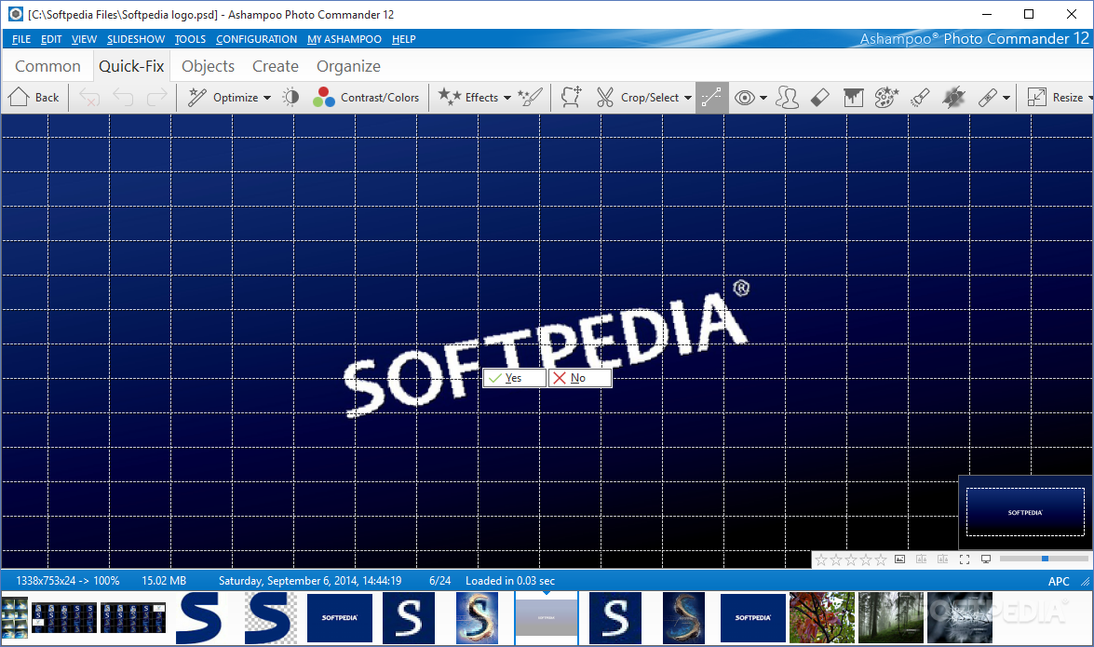
Task: Open the FILE menu
Action: coord(21,39)
